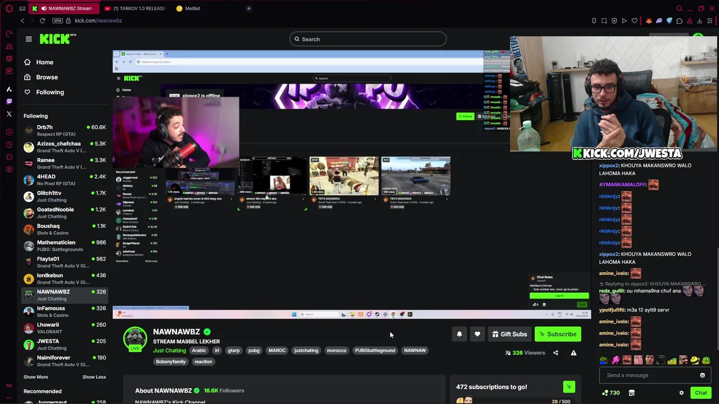Switch to the MelBet tab
This screenshot has height=404, width=719.
pyautogui.click(x=188, y=8)
